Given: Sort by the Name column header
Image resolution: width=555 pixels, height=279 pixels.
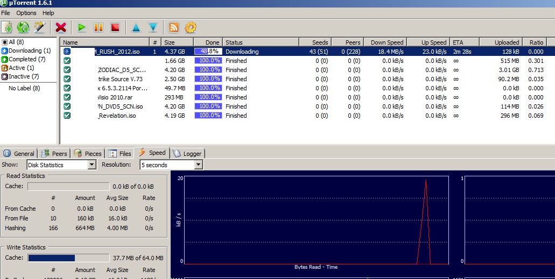Looking at the screenshot, I should (x=105, y=42).
